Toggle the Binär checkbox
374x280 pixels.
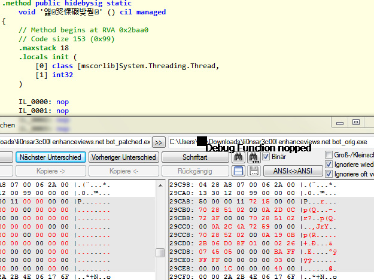[266, 157]
